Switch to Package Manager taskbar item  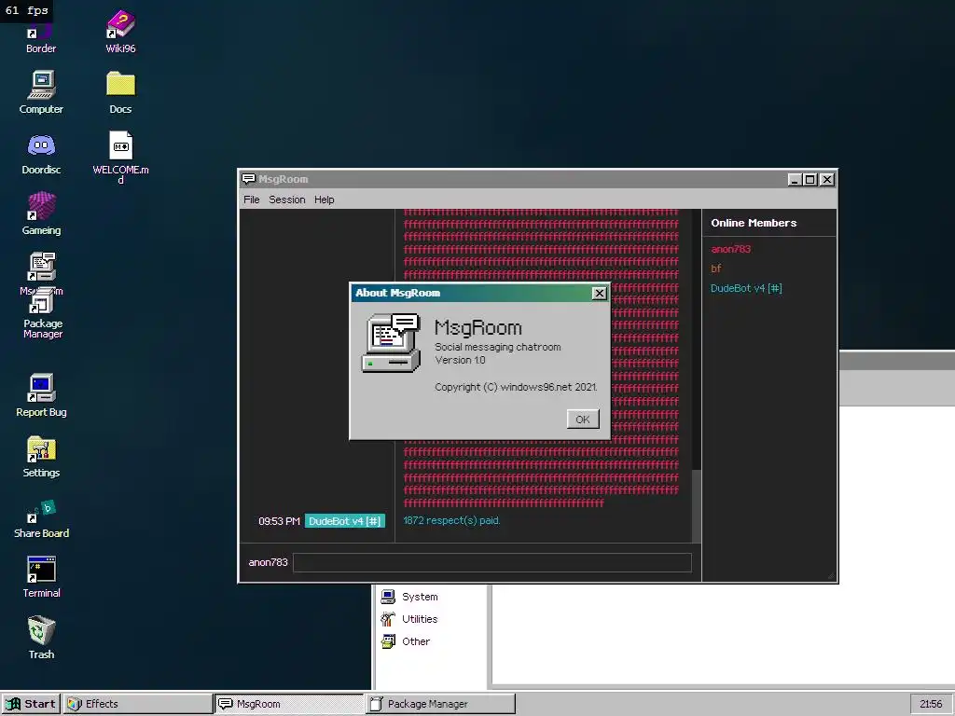pos(440,704)
